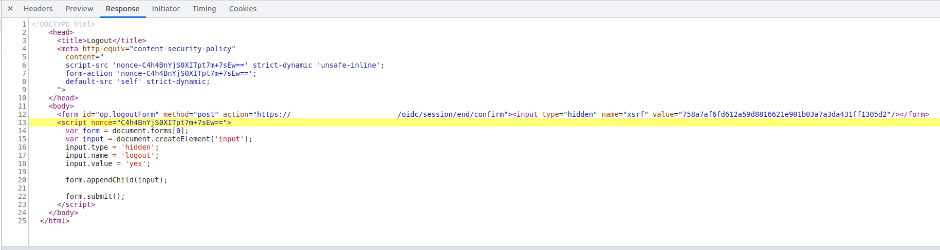The height and width of the screenshot is (250, 940).
Task: Click line number 13 in the gutter
Action: (22, 122)
